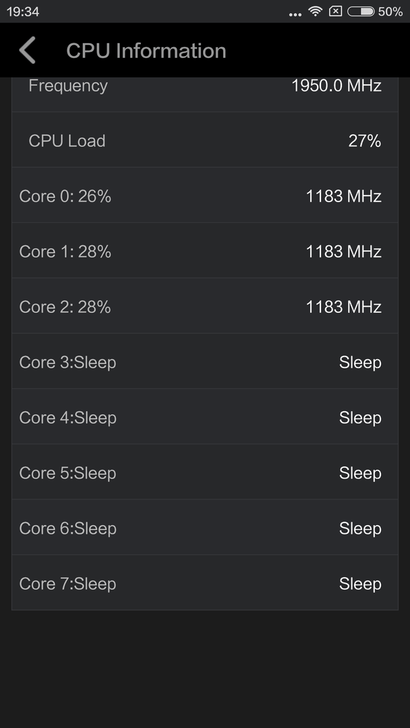Tap the battery indicator icon
The image size is (410, 728).
tap(361, 11)
